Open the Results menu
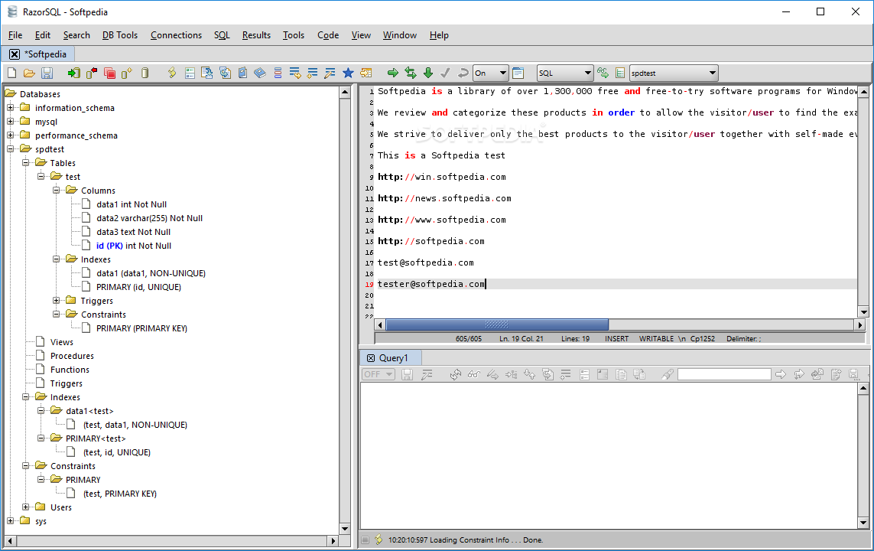The image size is (874, 551). tap(256, 35)
